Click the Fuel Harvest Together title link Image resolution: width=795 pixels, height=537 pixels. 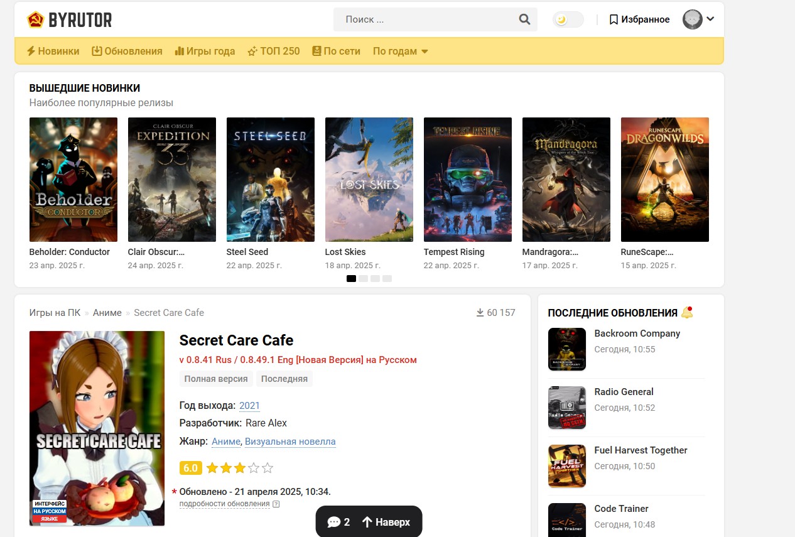(641, 450)
